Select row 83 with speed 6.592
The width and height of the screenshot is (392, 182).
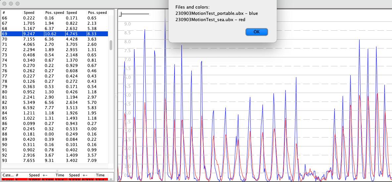point(55,108)
